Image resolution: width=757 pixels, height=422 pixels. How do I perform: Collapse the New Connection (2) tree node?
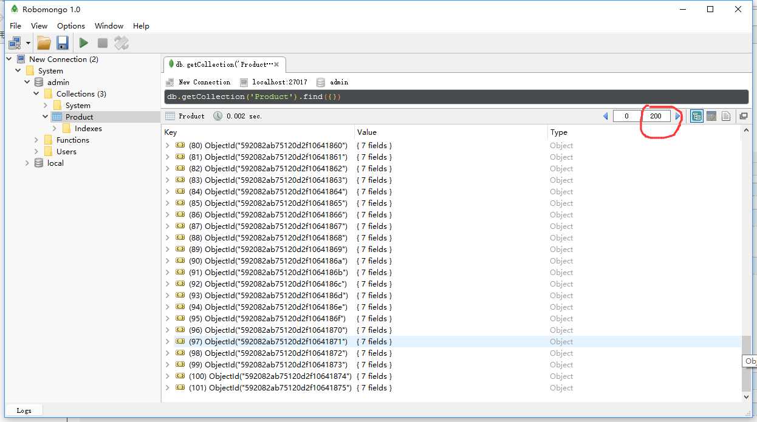(x=10, y=60)
